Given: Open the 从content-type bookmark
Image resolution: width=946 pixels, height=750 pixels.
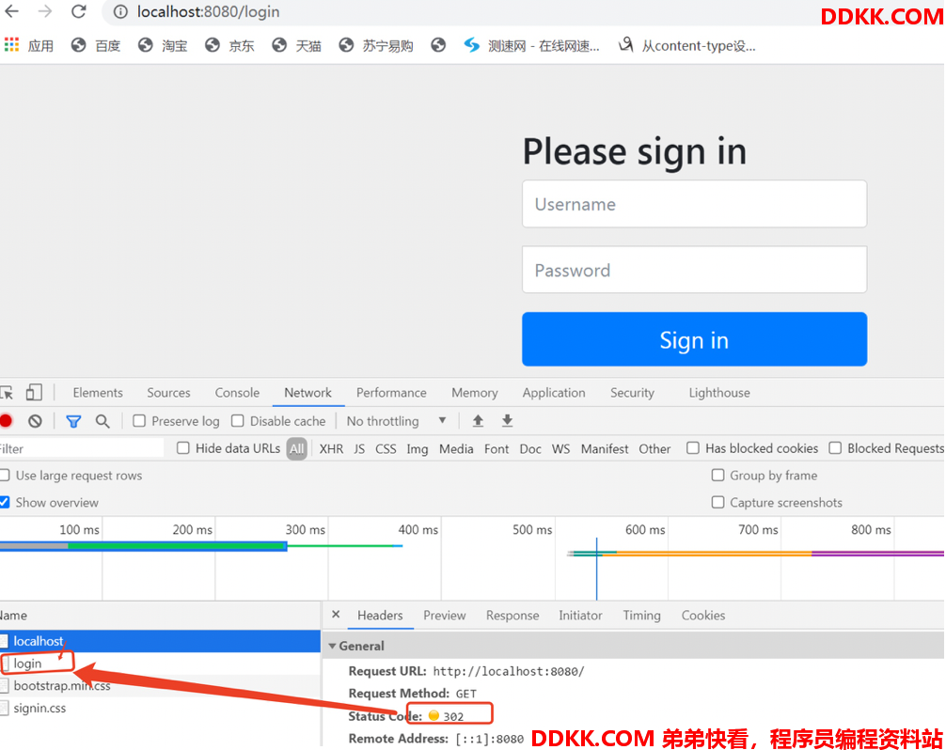Looking at the screenshot, I should point(687,45).
